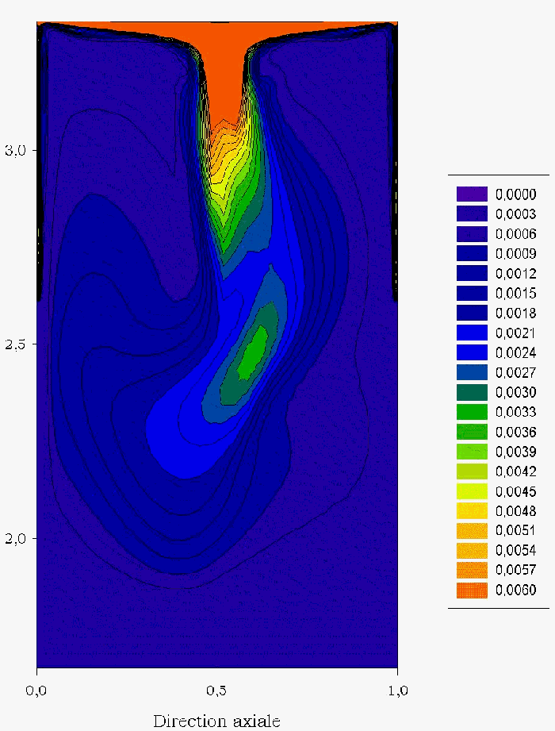Click the 0,0003 legend color swatch

[472, 214]
